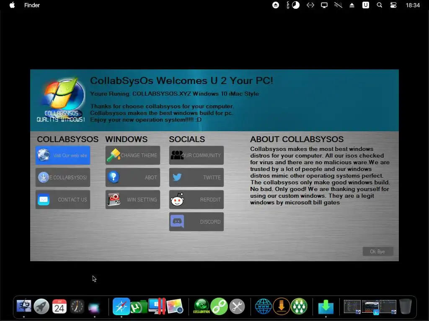429x321 pixels.
Task: Click the RERDDIT social button
Action: [196, 199]
